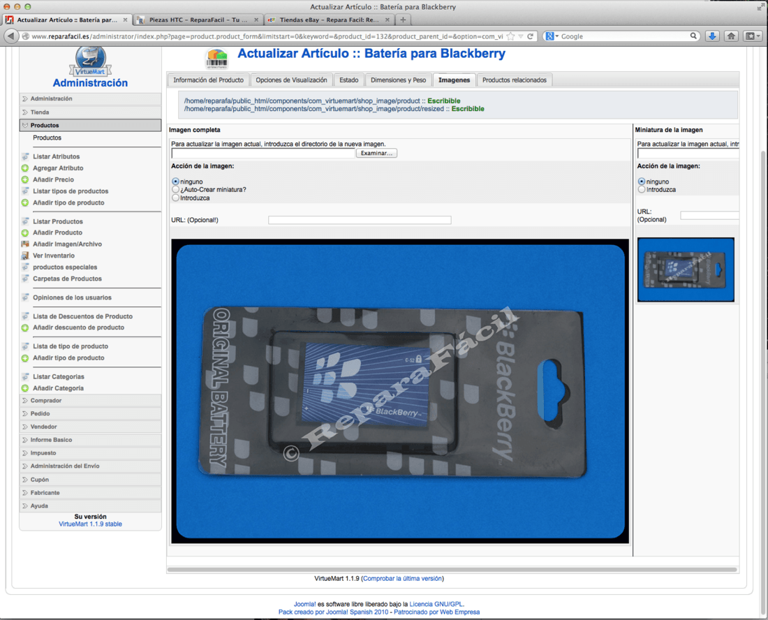768x620 pixels.
Task: Expand the Tienda sidebar section
Action: (x=91, y=112)
